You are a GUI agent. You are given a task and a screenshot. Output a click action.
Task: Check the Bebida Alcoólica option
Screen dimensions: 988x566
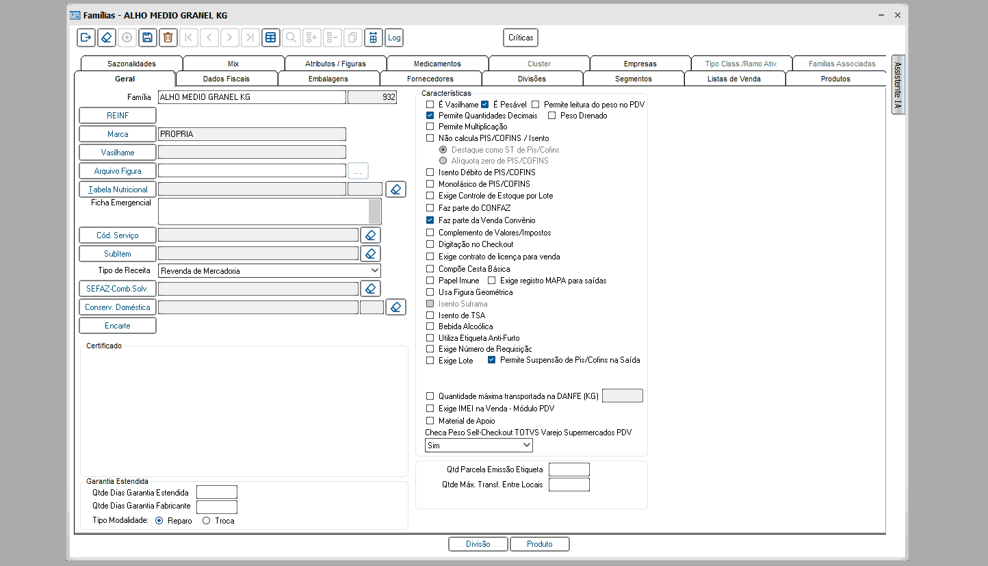430,326
